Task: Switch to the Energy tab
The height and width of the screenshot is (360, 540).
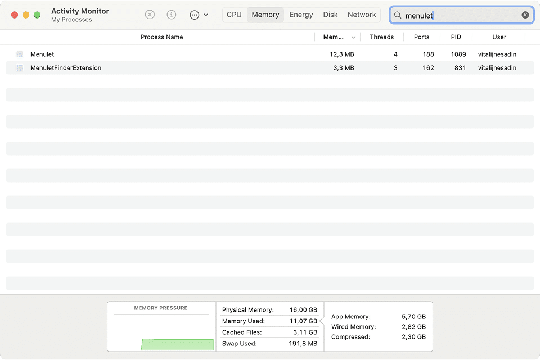Action: coord(301,15)
